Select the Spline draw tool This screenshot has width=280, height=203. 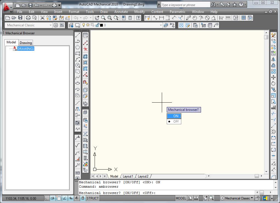[78, 77]
